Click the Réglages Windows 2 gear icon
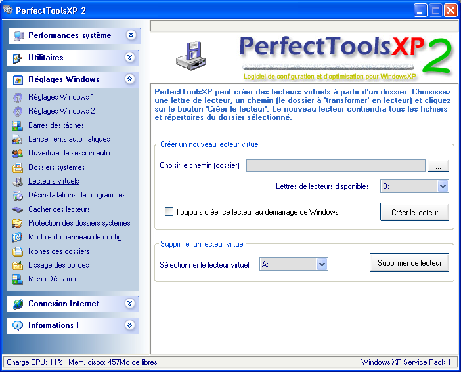Image resolution: width=461 pixels, height=372 pixels. point(18,111)
